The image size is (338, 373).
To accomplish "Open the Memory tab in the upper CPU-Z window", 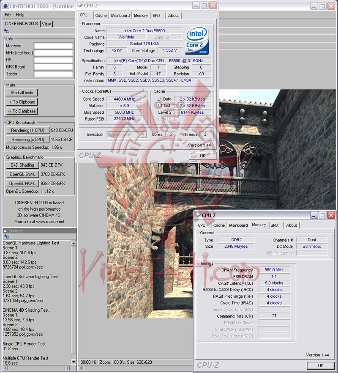I will pos(141,16).
